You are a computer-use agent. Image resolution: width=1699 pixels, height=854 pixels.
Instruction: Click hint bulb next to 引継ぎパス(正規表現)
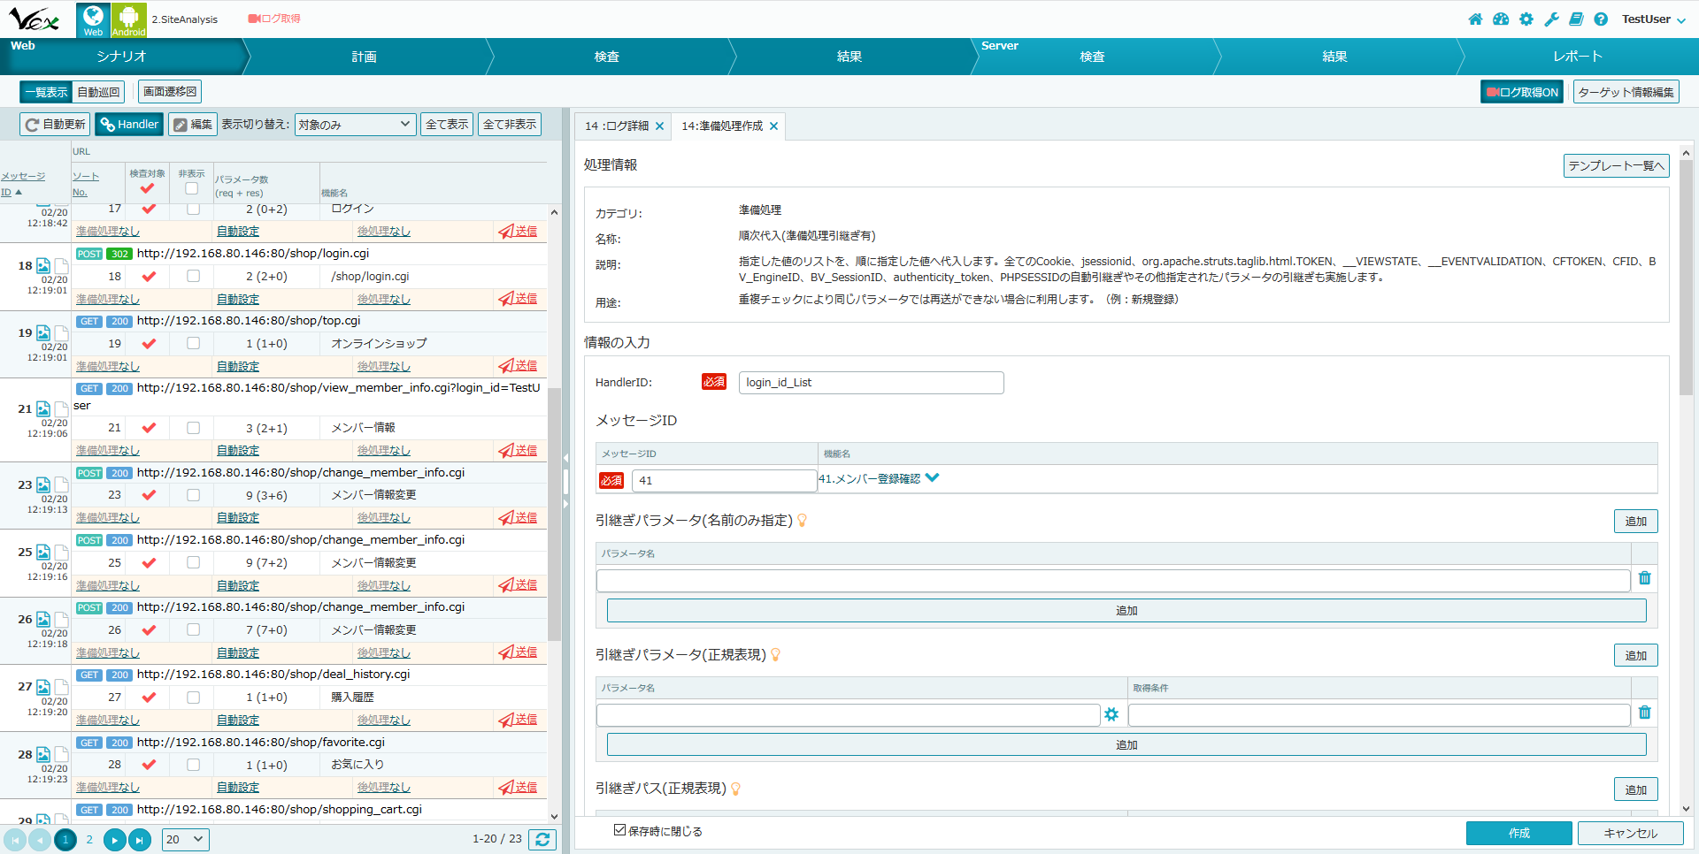pos(735,789)
